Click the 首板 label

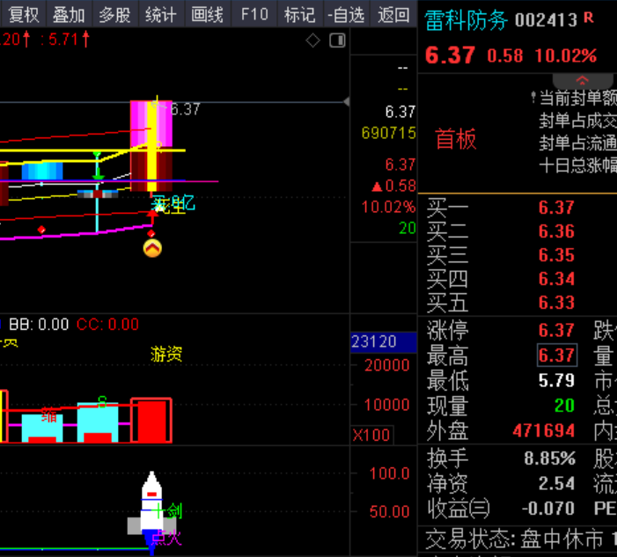click(456, 138)
